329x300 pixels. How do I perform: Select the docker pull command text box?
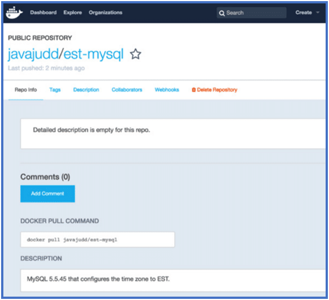coord(97,240)
